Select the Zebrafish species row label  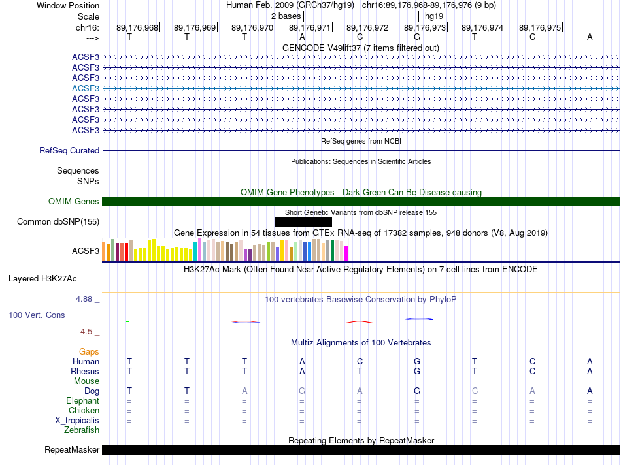pos(82,430)
